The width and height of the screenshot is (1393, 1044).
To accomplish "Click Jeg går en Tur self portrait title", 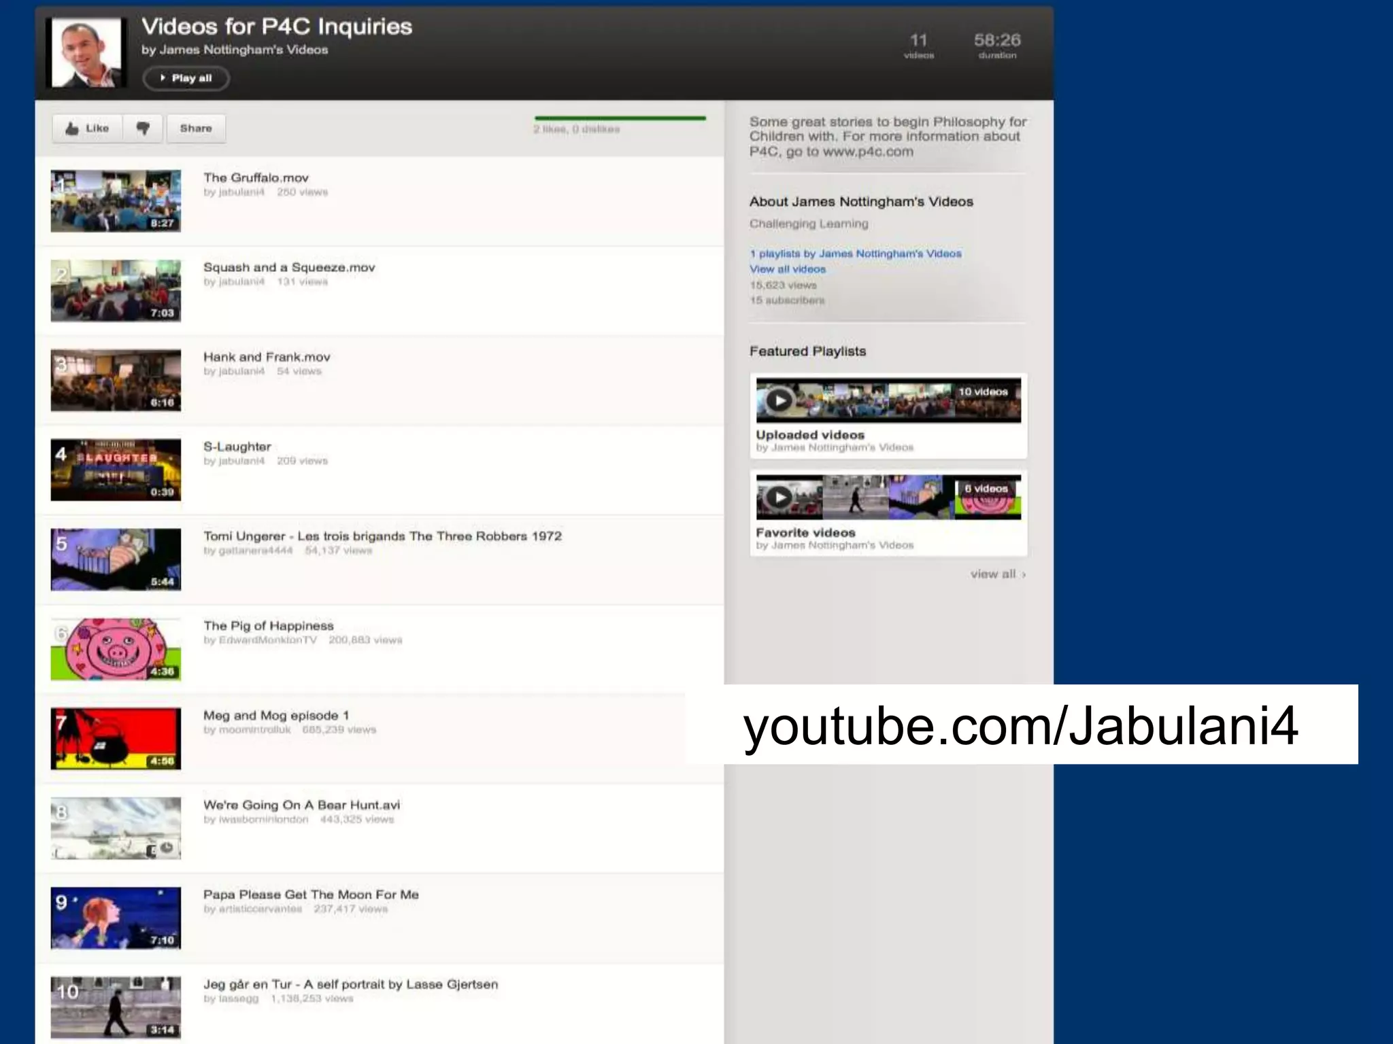I will (x=350, y=984).
